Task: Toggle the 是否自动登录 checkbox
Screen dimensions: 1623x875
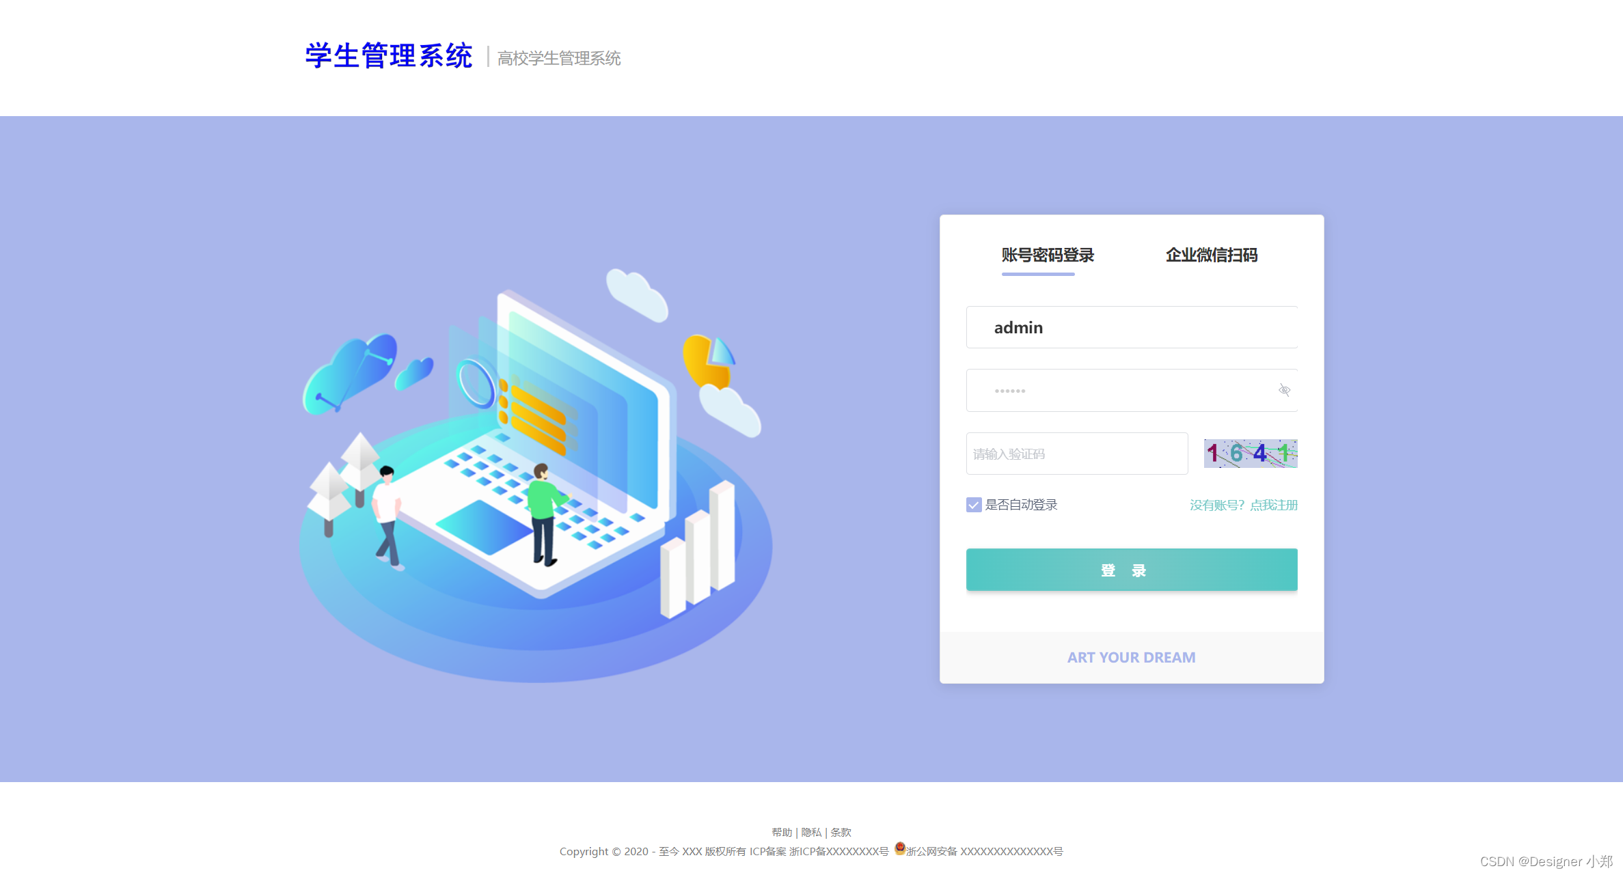Action: tap(971, 504)
